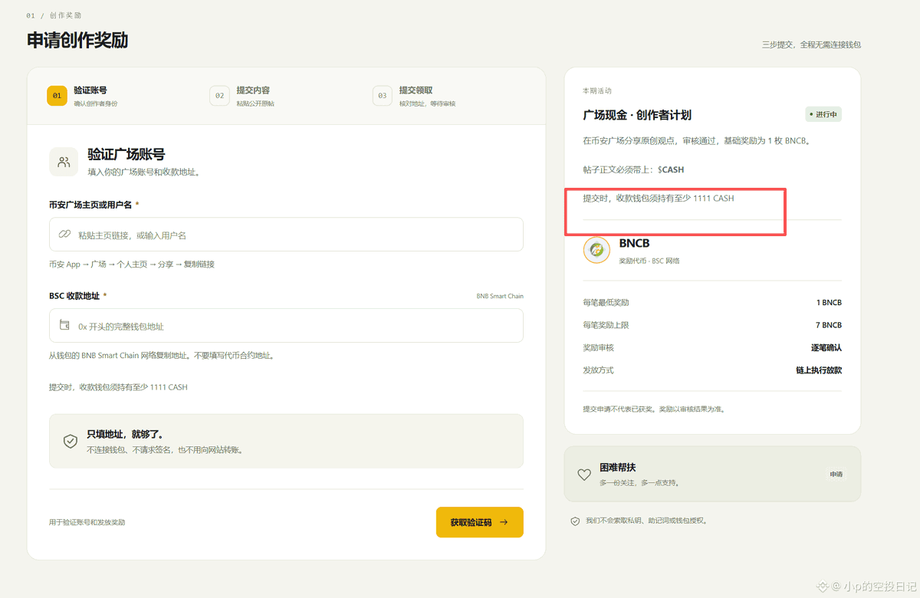Click the 申请创作奖励 page heading

[x=77, y=41]
